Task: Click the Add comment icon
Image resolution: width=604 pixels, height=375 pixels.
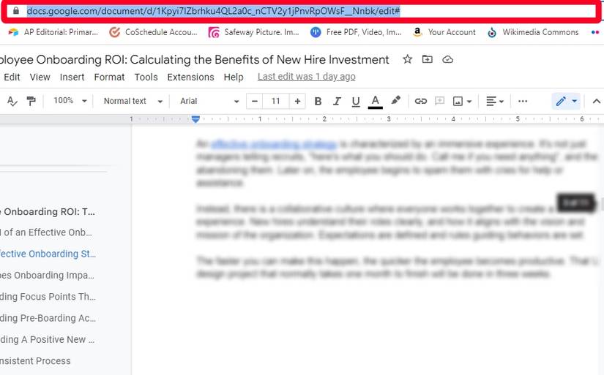Action: pyautogui.click(x=439, y=101)
